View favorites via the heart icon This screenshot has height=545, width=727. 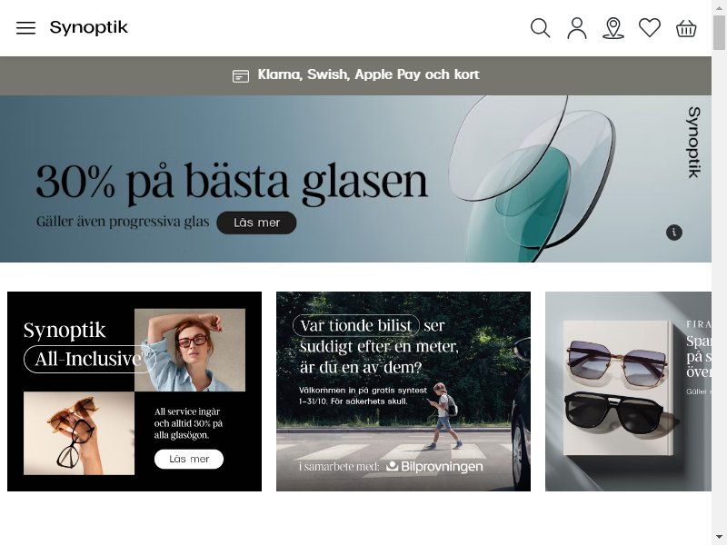(x=650, y=28)
